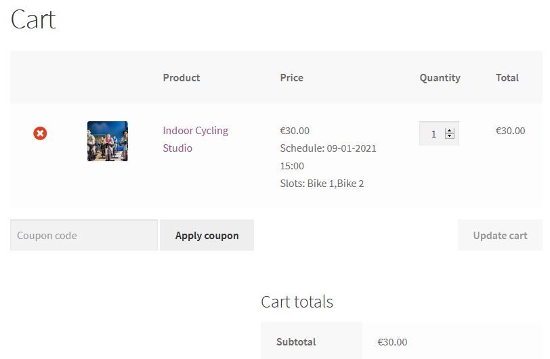The height and width of the screenshot is (359, 550).
Task: Click the Update cart button
Action: (500, 236)
